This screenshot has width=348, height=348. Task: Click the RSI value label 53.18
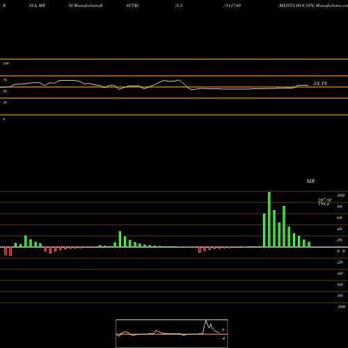point(320,84)
